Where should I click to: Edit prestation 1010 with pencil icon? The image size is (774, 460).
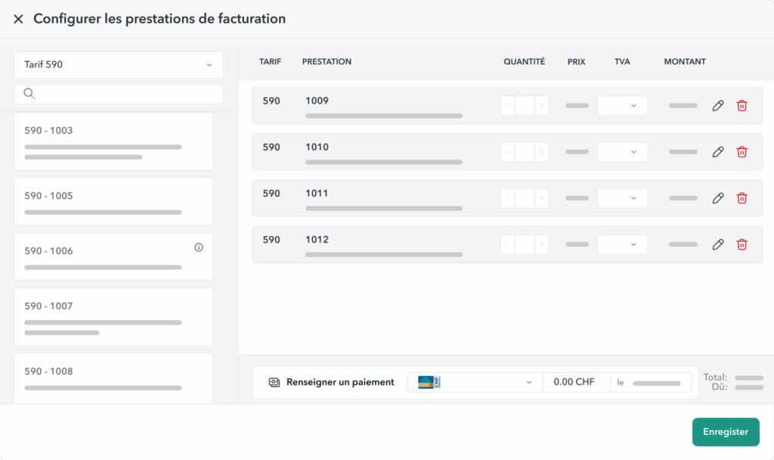tap(718, 152)
